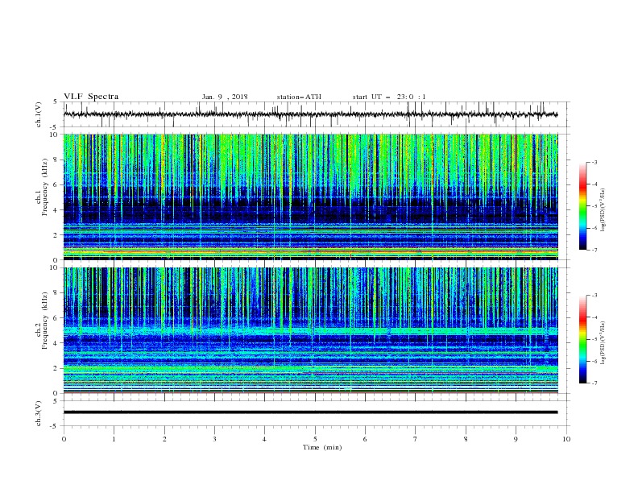The height and width of the screenshot is (493, 638).
Task: Click the "7" tick label on the Time axis
Action: 416,439
